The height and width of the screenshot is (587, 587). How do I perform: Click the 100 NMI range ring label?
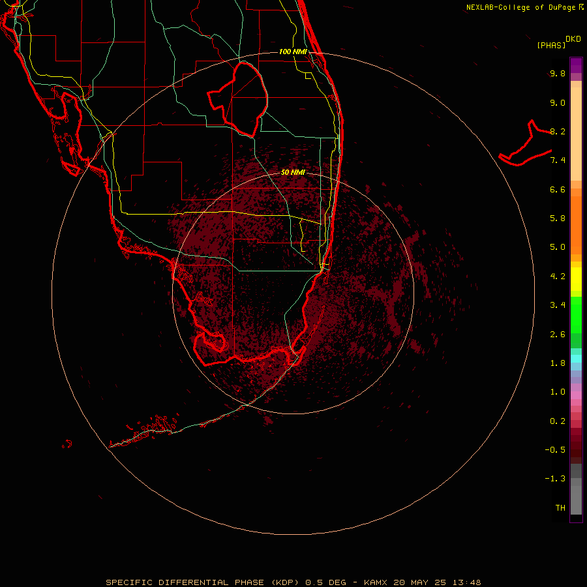[x=293, y=52]
